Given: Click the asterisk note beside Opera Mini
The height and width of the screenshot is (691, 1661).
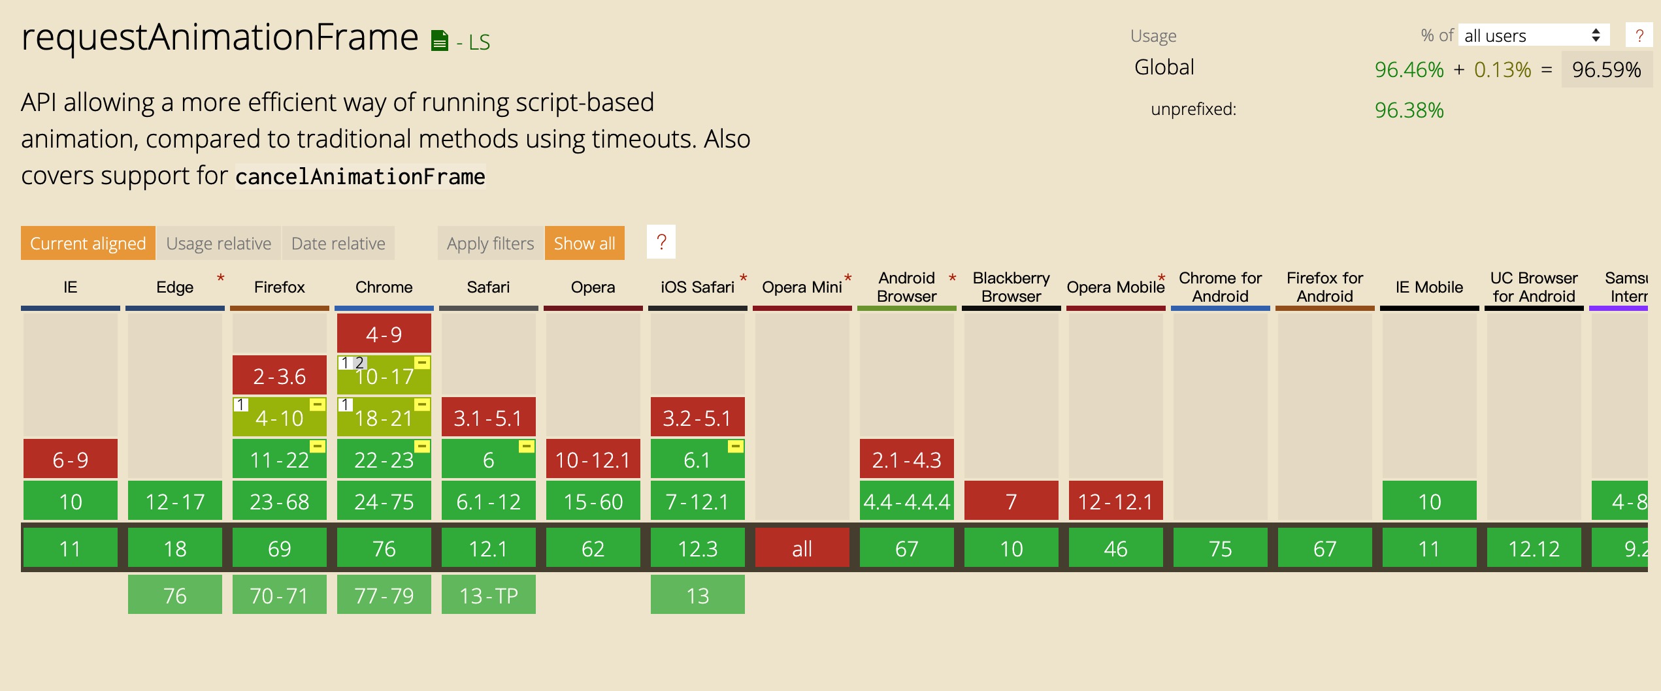Looking at the screenshot, I should [848, 278].
